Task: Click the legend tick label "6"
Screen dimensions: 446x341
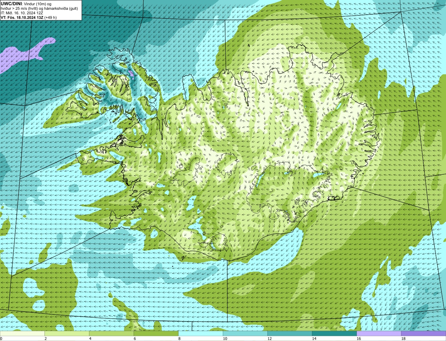Action: [x=135, y=339]
